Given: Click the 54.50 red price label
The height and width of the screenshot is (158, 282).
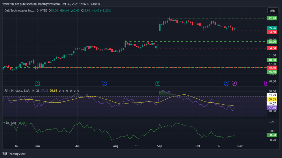Looking at the screenshot, I should point(272,48).
